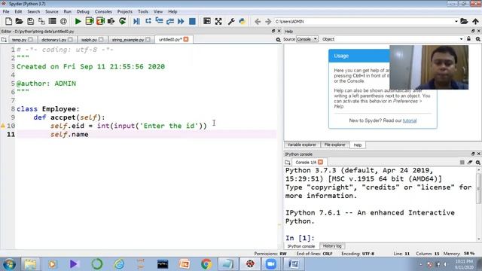Open Help menu in menu bar
The image size is (482, 271).
[x=172, y=11]
